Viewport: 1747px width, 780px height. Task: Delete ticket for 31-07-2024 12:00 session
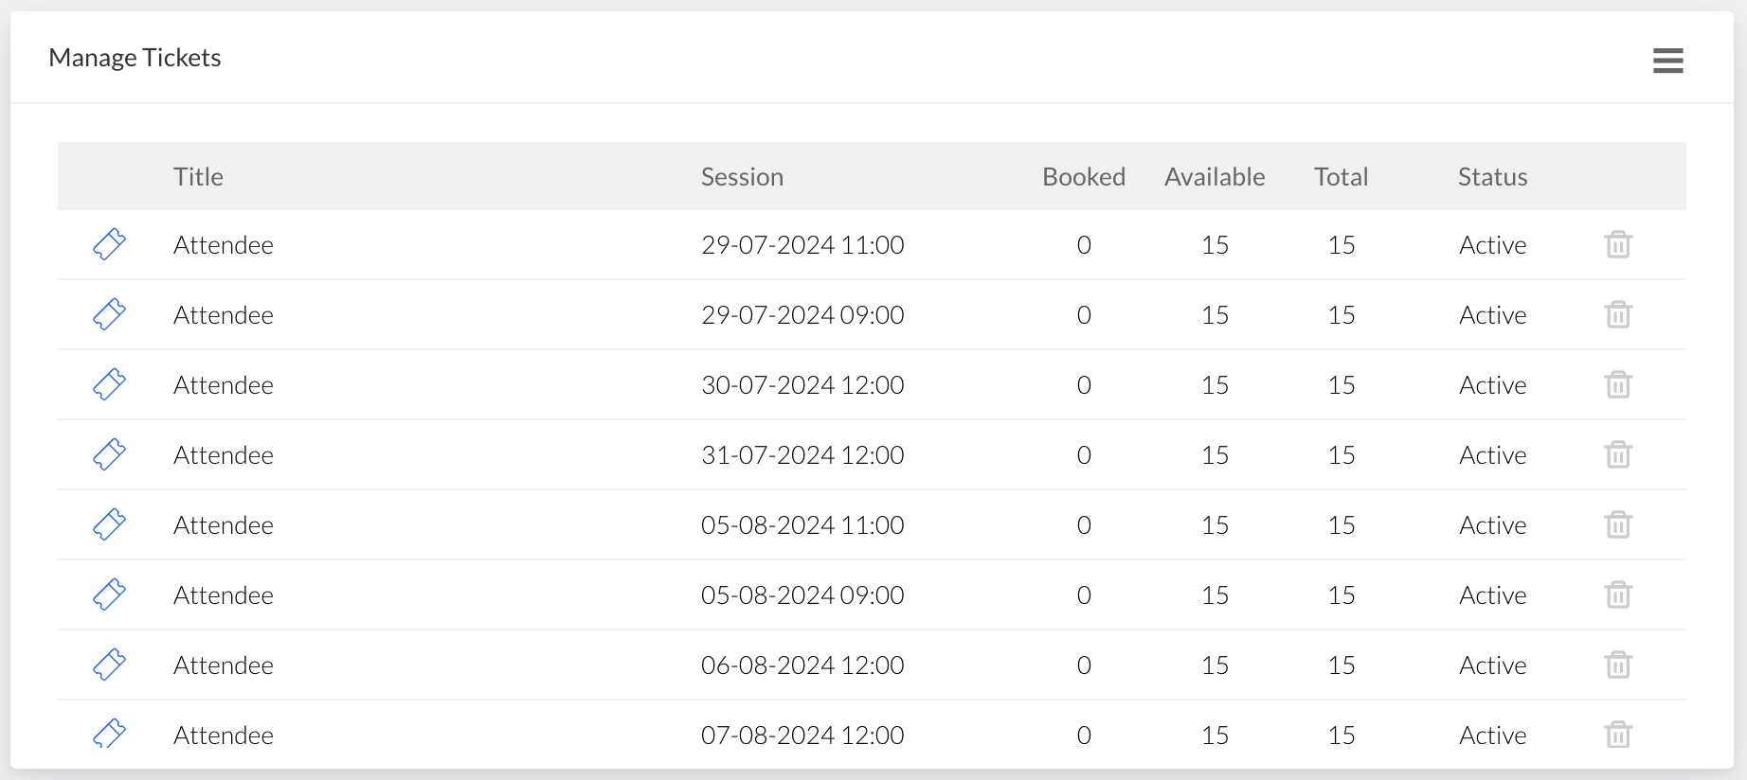click(x=1617, y=455)
